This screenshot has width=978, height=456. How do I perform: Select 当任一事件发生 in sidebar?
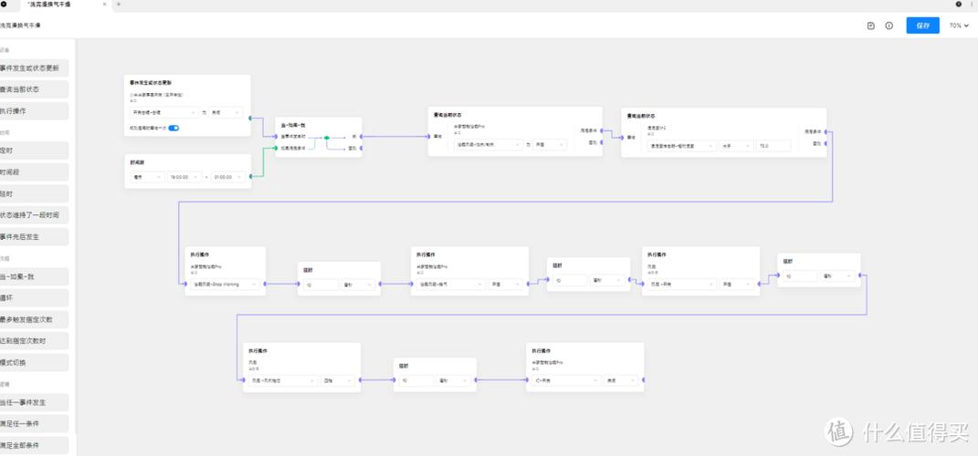tap(34, 402)
